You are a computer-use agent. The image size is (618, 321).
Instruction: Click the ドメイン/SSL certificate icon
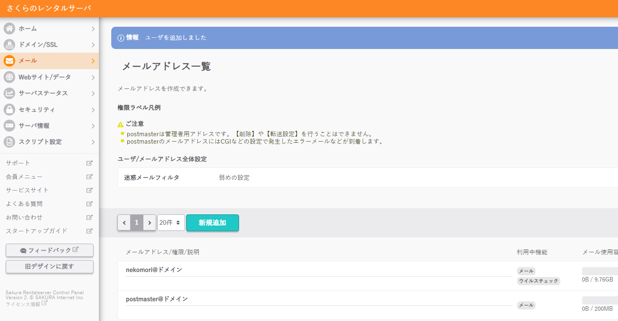[x=9, y=45]
